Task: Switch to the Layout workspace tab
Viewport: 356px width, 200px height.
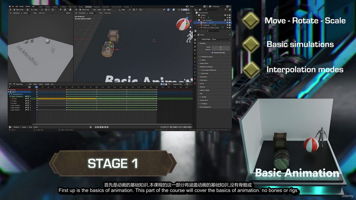Action: 40,6
